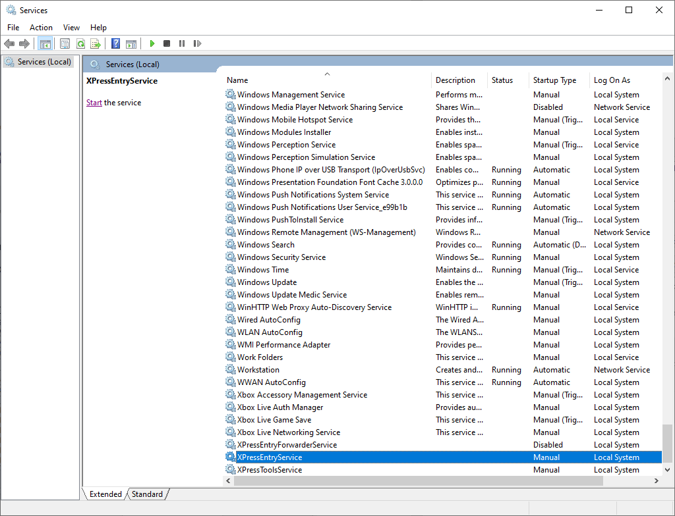
Task: Open the View menu
Action: 71,28
